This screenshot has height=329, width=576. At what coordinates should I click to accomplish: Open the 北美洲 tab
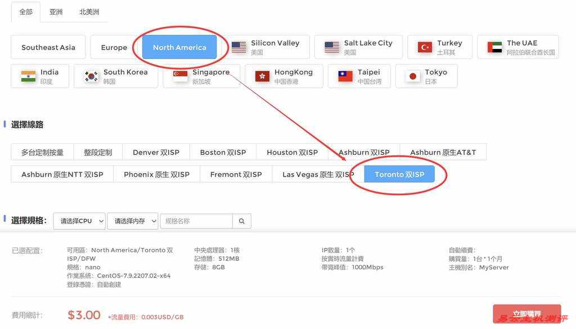(x=89, y=12)
